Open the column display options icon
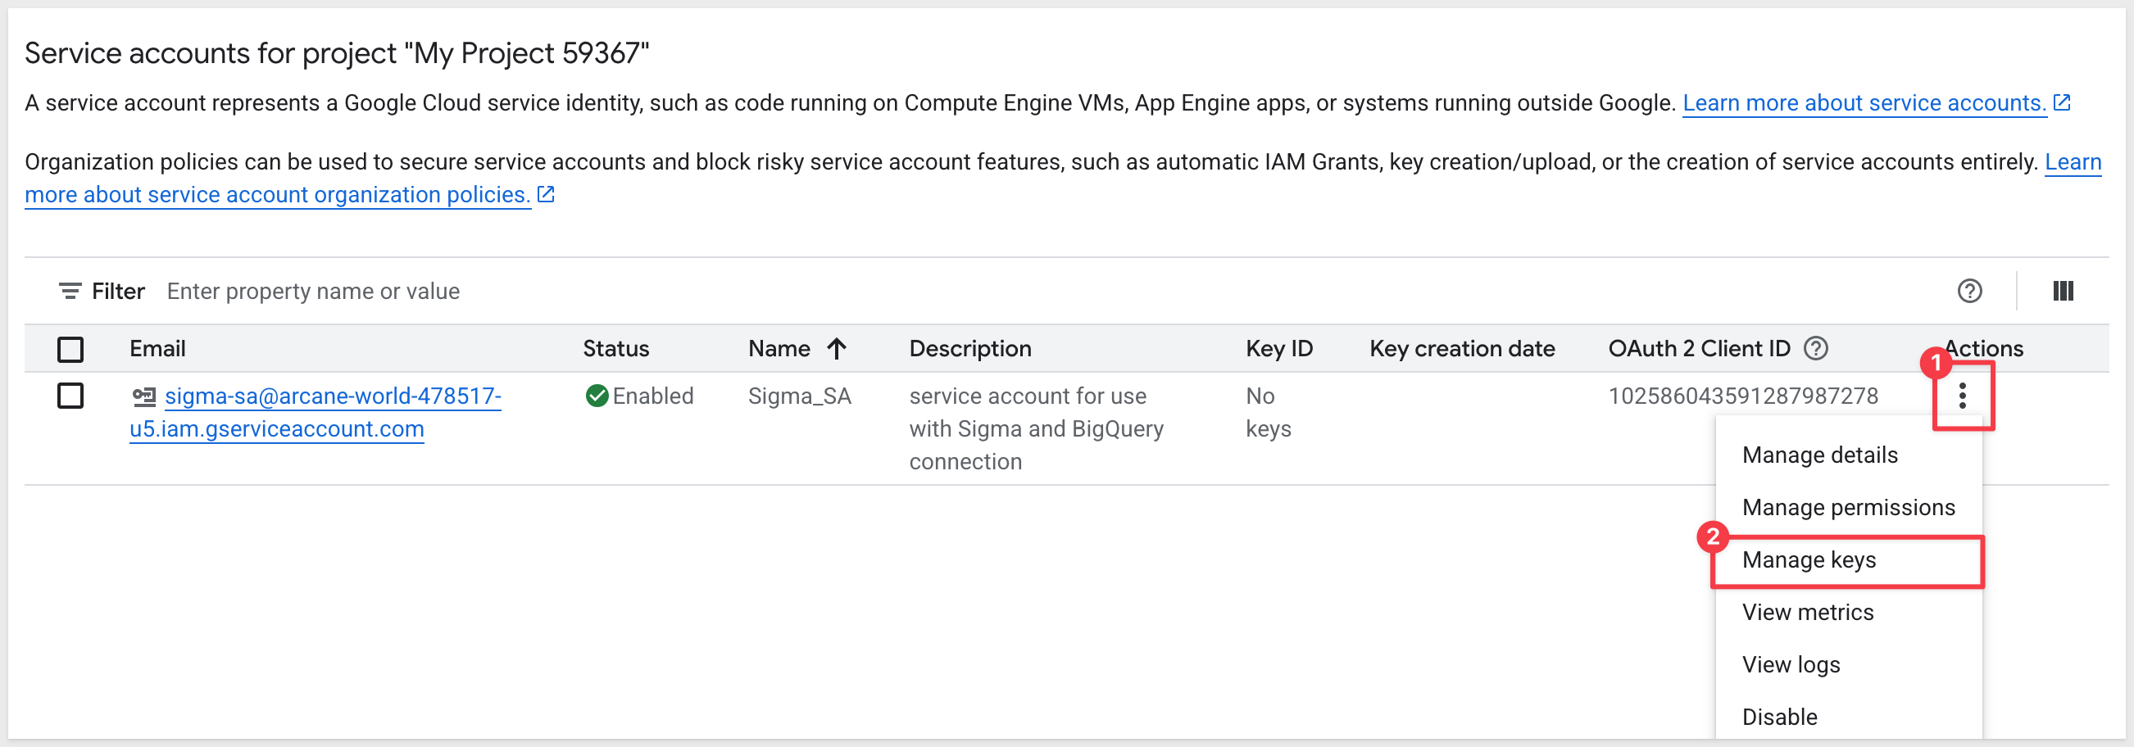The height and width of the screenshot is (747, 2134). 2062,291
